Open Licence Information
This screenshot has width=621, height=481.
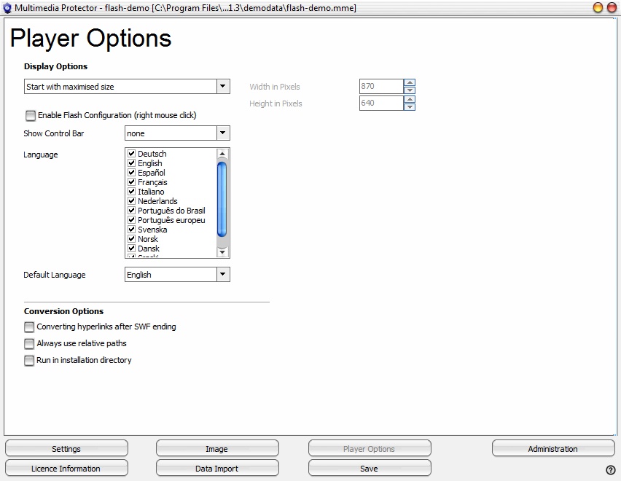pyautogui.click(x=66, y=469)
